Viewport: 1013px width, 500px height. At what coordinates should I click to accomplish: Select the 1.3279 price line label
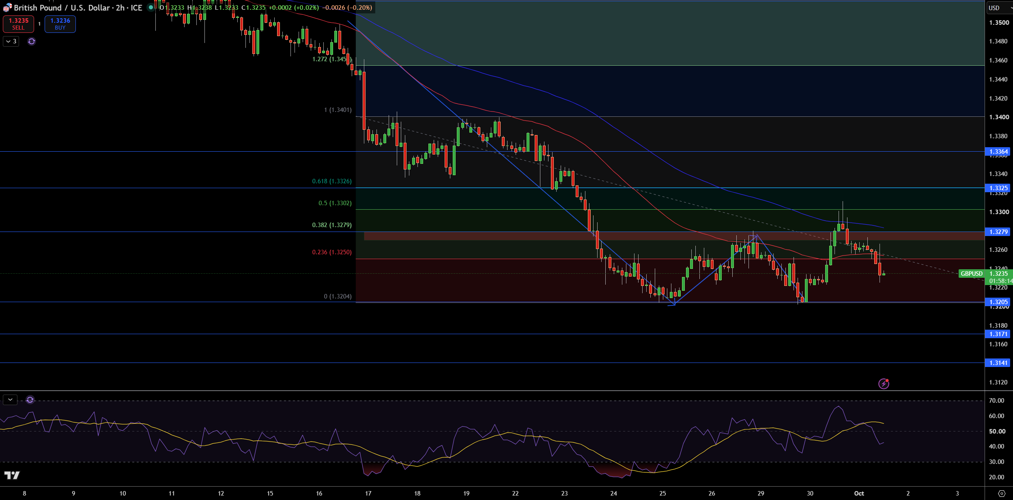(998, 232)
